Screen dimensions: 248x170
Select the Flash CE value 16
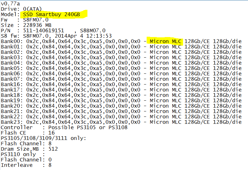tap(52, 133)
